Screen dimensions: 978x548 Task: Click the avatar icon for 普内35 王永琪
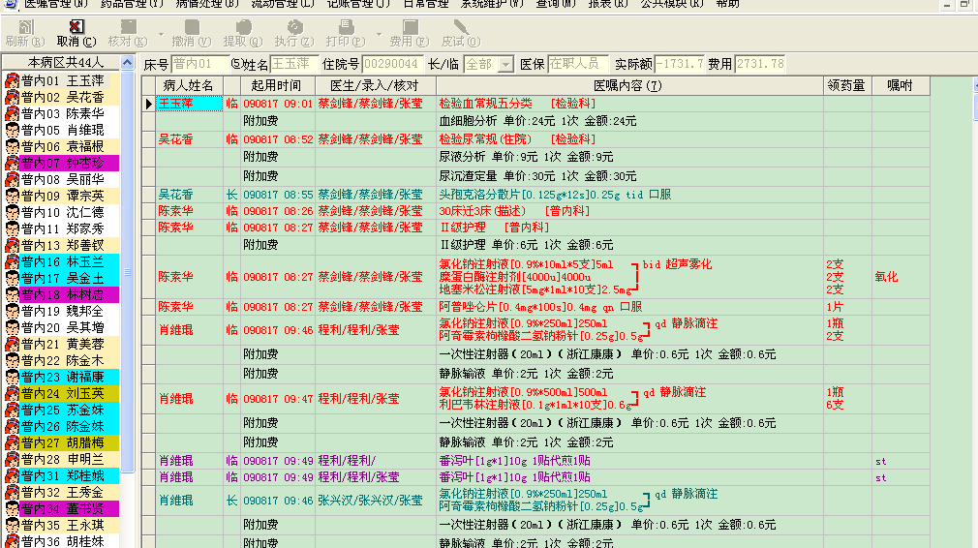pyautogui.click(x=12, y=526)
